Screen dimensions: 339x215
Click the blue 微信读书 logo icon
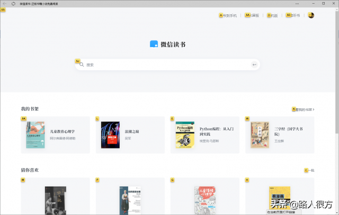point(154,44)
